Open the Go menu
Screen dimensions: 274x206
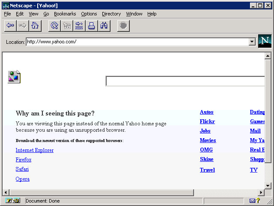(46, 14)
